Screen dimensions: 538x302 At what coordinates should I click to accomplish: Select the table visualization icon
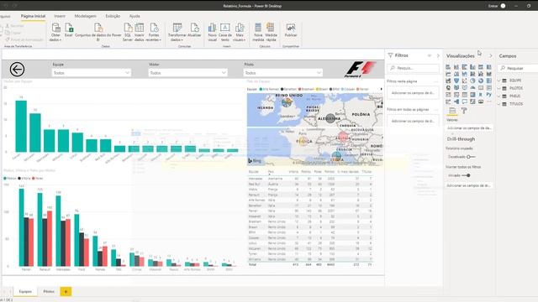[465, 95]
